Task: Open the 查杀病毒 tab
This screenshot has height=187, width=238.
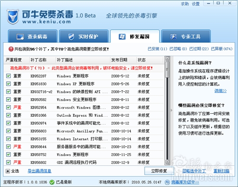Action: tap(32, 36)
